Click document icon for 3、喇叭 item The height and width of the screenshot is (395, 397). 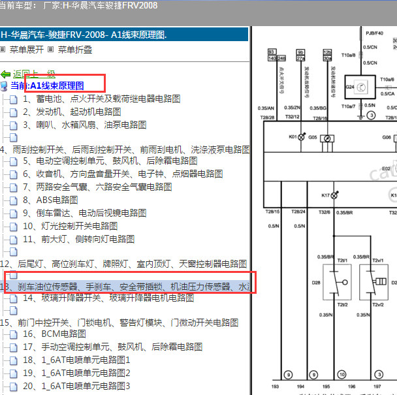[14, 125]
